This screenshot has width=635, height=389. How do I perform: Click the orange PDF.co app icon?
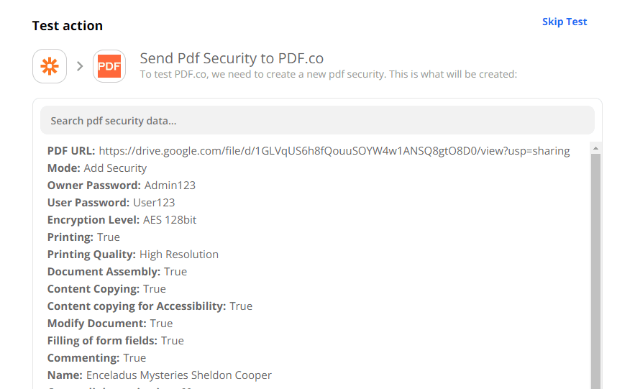(109, 66)
